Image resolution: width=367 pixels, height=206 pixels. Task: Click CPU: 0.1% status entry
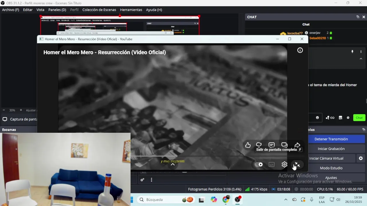click(325, 189)
